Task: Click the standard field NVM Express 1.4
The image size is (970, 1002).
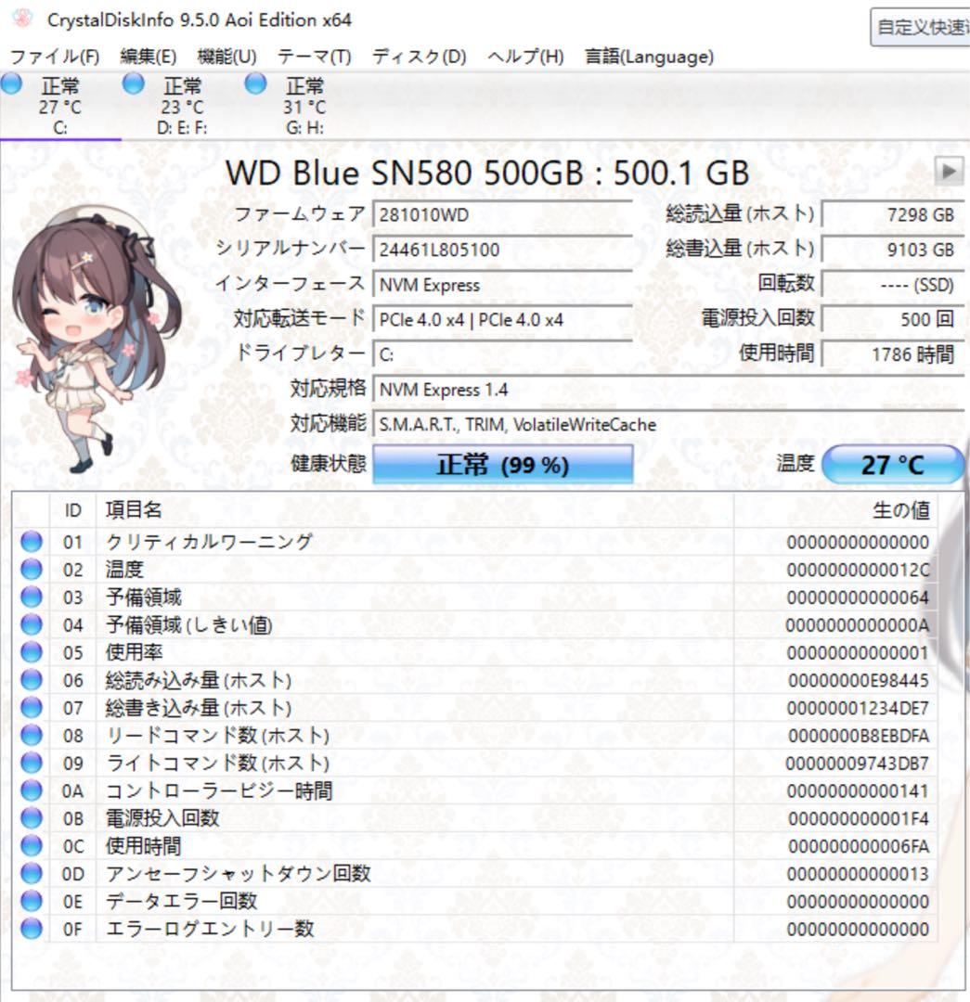Action: pos(668,390)
